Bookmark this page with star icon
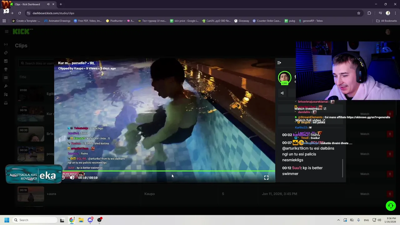The width and height of the screenshot is (400, 225). [359, 13]
